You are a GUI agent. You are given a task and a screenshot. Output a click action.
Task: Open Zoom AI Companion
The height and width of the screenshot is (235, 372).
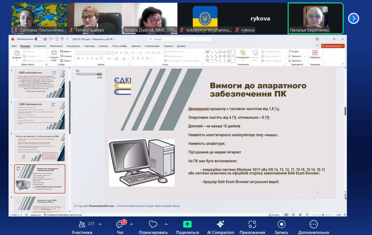coord(220,224)
